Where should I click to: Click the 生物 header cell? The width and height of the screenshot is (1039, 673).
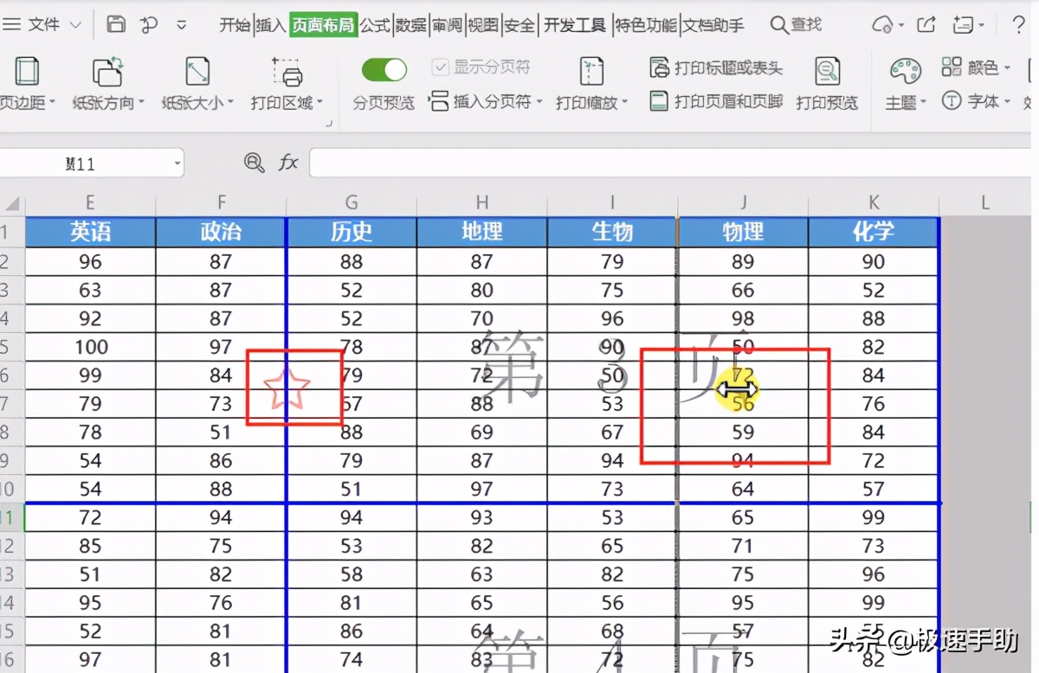pos(612,232)
